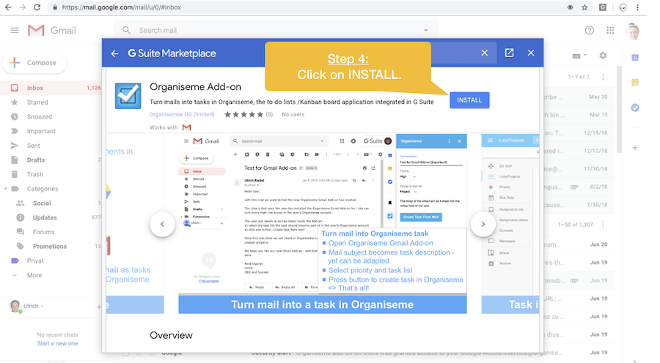Bookmark this page with star icon
Viewport: 660px width, 363px height.
click(x=584, y=7)
